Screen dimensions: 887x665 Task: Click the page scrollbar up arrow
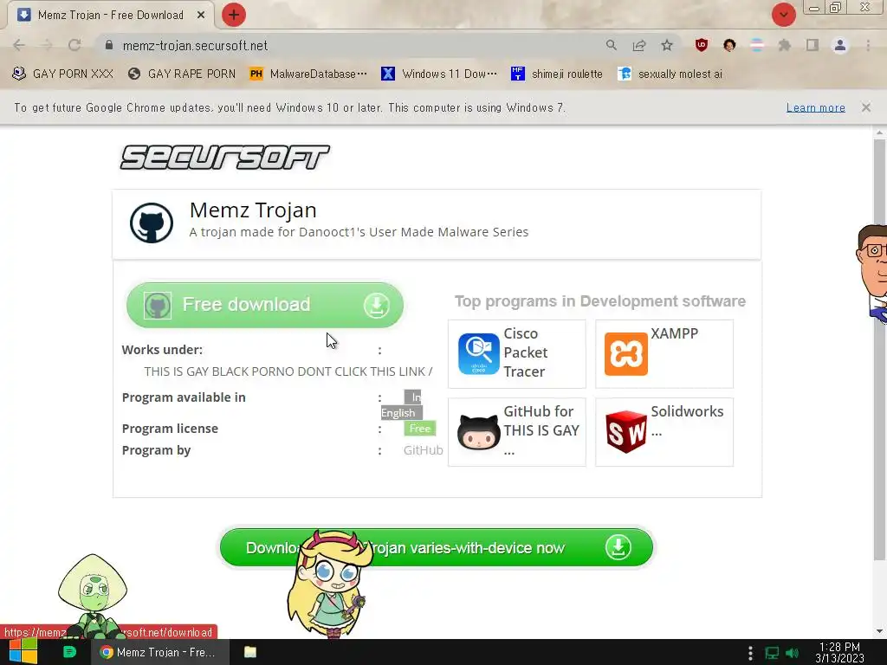(879, 132)
